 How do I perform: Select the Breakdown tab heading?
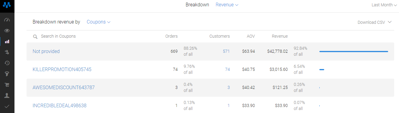[197, 5]
